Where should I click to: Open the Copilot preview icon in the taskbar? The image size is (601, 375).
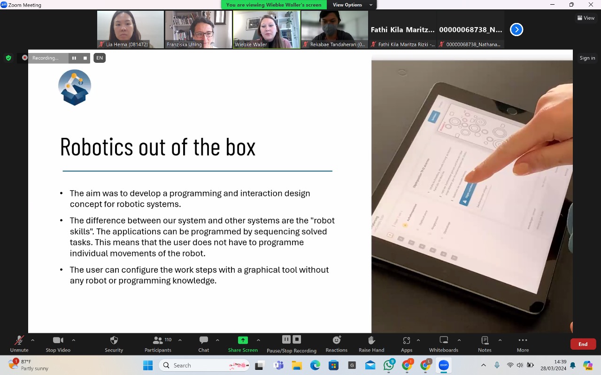pyautogui.click(x=587, y=365)
